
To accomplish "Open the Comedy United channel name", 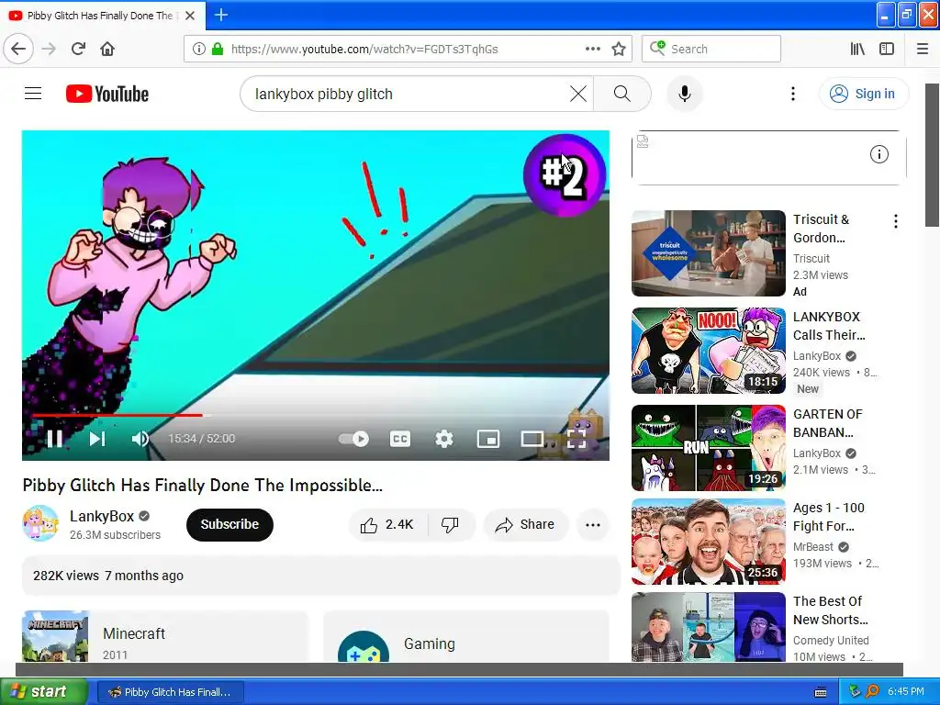I will pos(831,640).
